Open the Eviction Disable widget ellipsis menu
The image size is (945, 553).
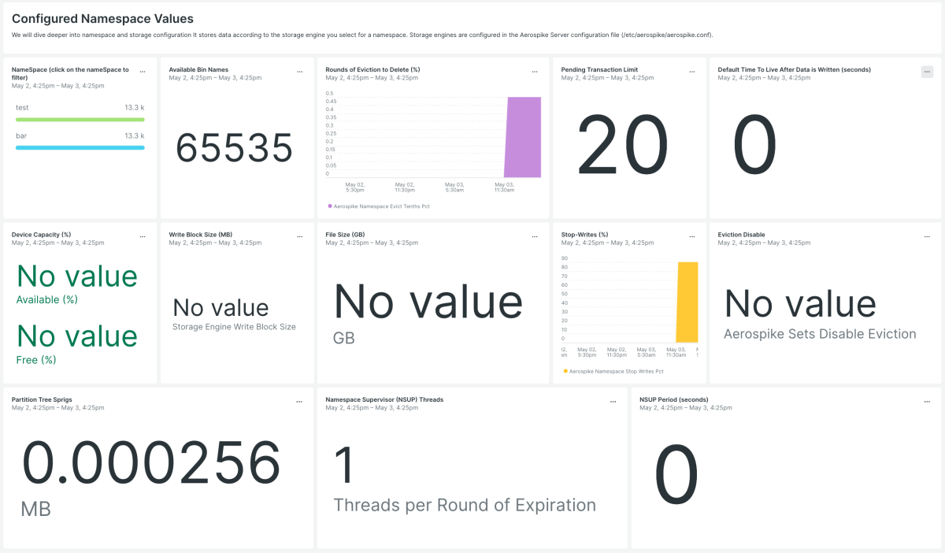pos(927,236)
